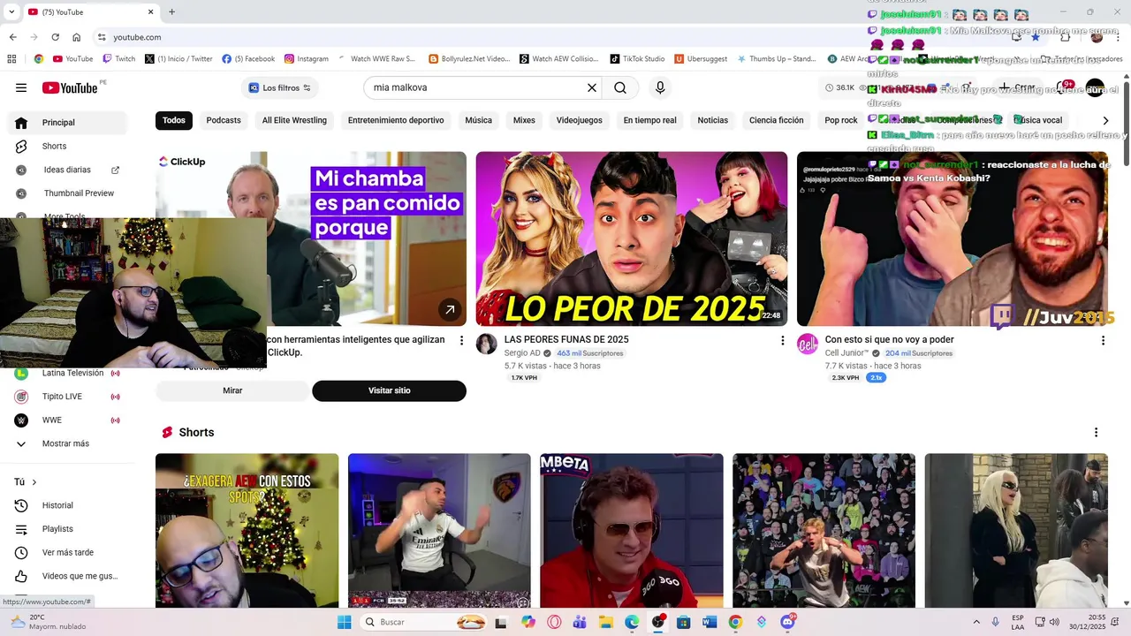Open options menu for LAS PEORES FUNAS DE 2025
1131x636 pixels.
(782, 340)
